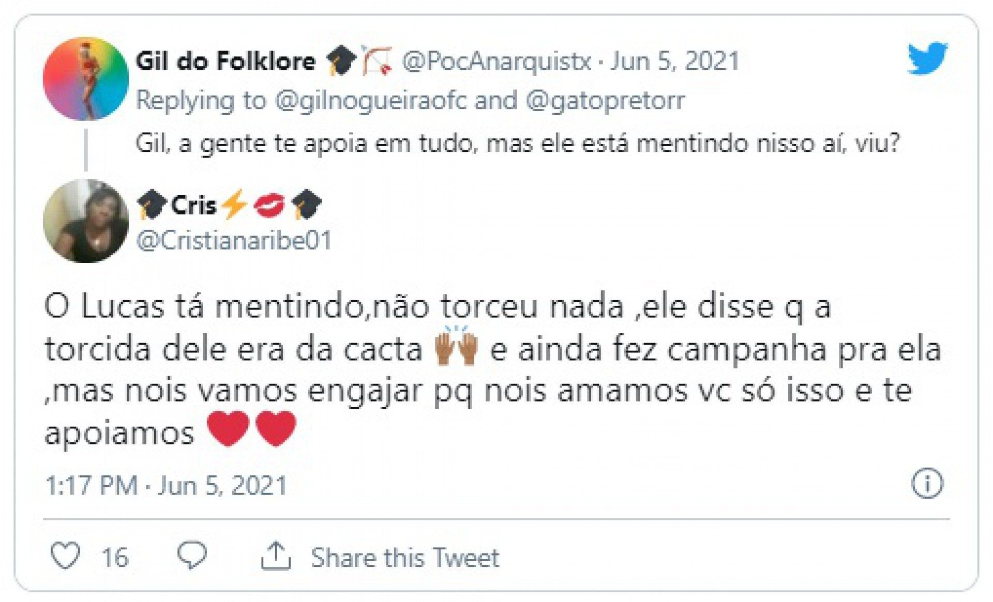Viewport: 993px width, 602px height.
Task: Open replies with the speech bubble icon
Action: [x=192, y=555]
